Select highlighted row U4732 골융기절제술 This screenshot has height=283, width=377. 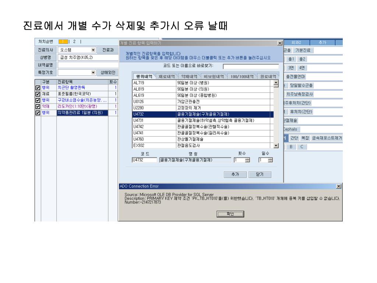click(x=203, y=114)
